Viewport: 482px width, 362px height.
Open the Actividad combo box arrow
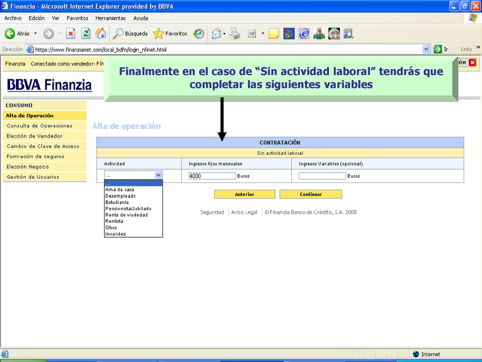158,175
